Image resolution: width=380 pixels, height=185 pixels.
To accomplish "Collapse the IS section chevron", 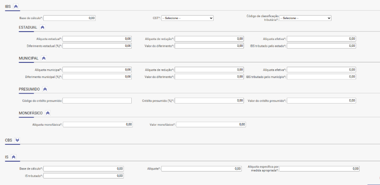I will click(x=13, y=157).
